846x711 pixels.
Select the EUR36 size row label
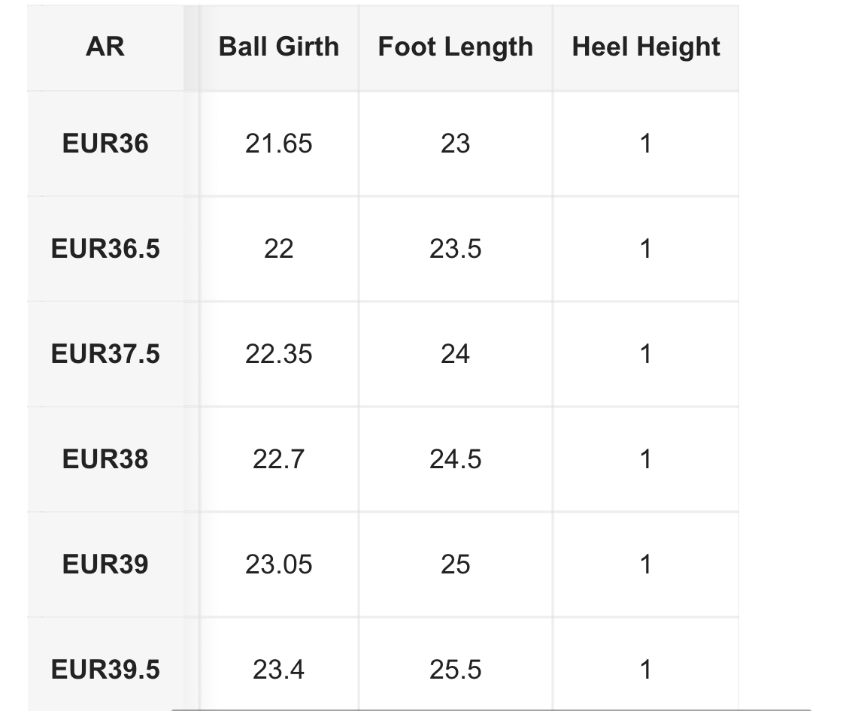click(x=105, y=144)
